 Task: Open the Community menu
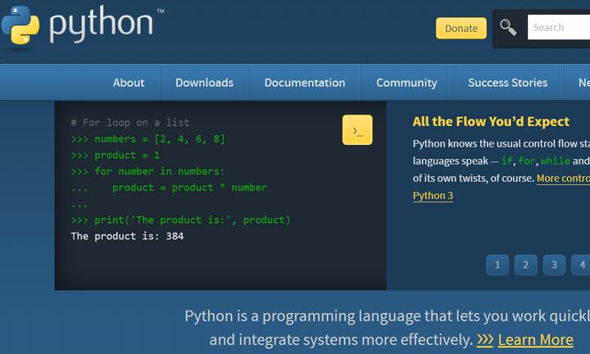tap(406, 83)
